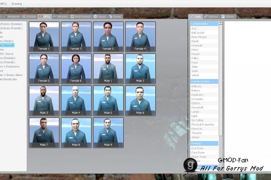Select the Duplicator tool

coord(204,95)
